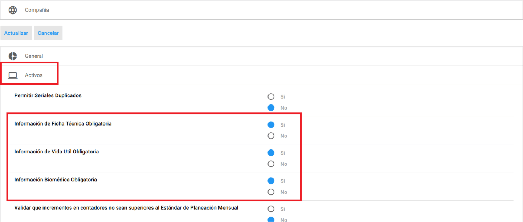523x222 pixels.
Task: Select No for Permitir Seriales Duplicados
Action: point(271,108)
